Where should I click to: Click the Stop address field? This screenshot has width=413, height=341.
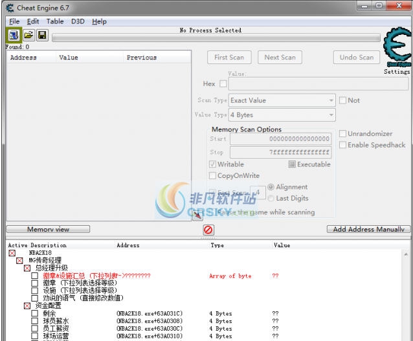click(281, 152)
